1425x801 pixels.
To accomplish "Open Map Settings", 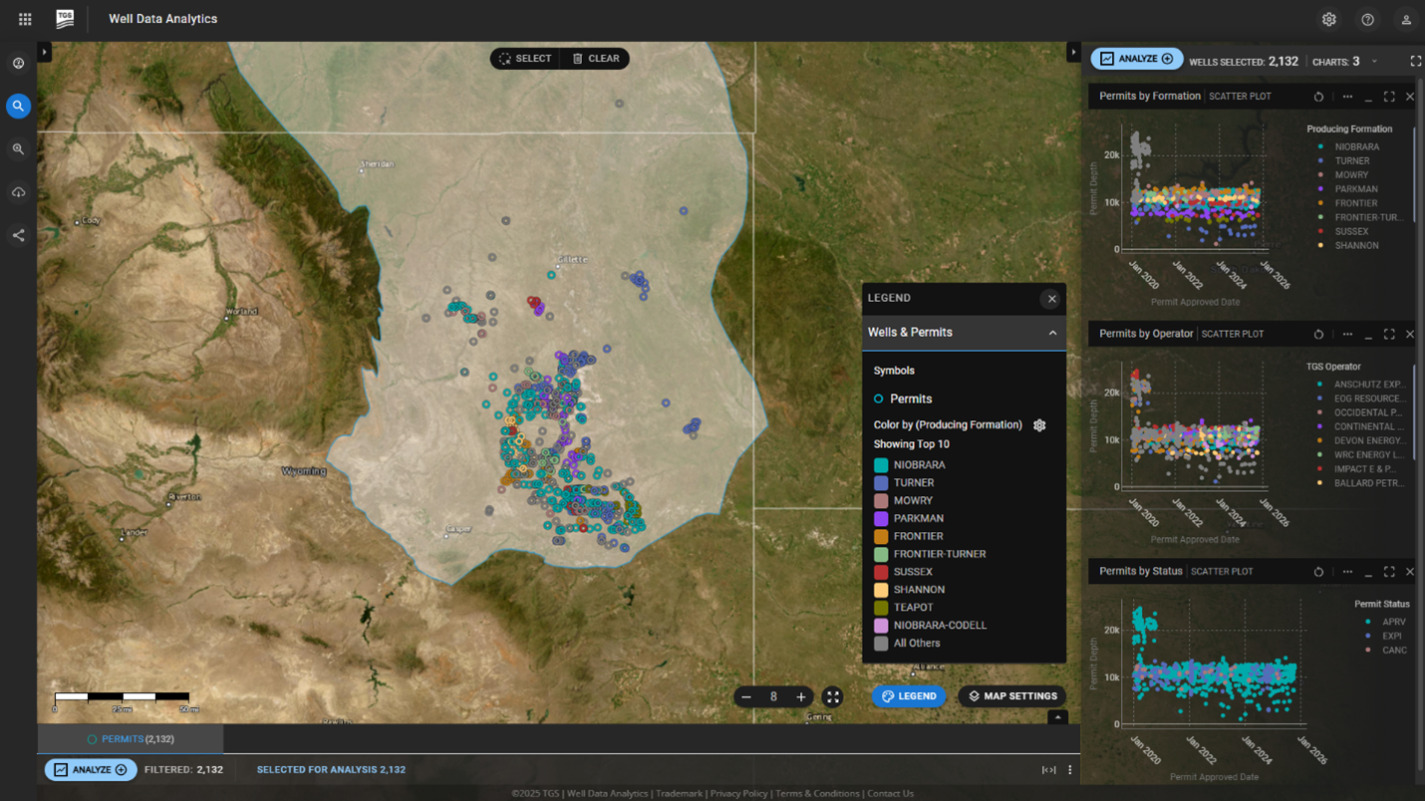I will [1011, 696].
